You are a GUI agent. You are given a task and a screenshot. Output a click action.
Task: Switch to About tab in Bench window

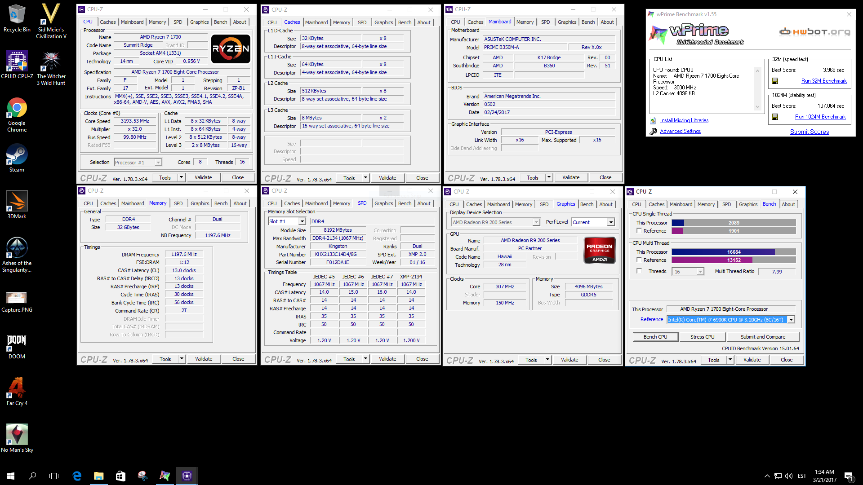click(788, 204)
